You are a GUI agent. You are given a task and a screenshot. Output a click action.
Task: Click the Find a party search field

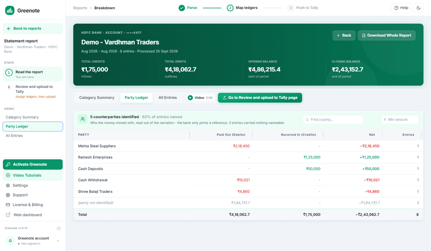[333, 119]
